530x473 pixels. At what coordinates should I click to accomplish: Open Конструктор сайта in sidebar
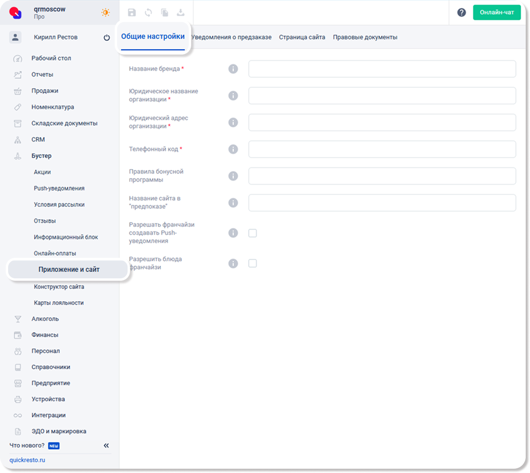59,287
